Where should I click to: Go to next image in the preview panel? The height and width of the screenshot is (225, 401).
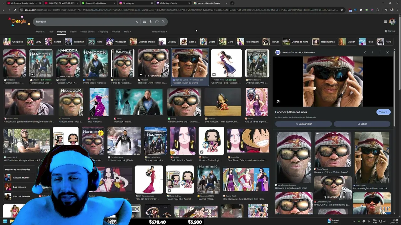pos(372,52)
